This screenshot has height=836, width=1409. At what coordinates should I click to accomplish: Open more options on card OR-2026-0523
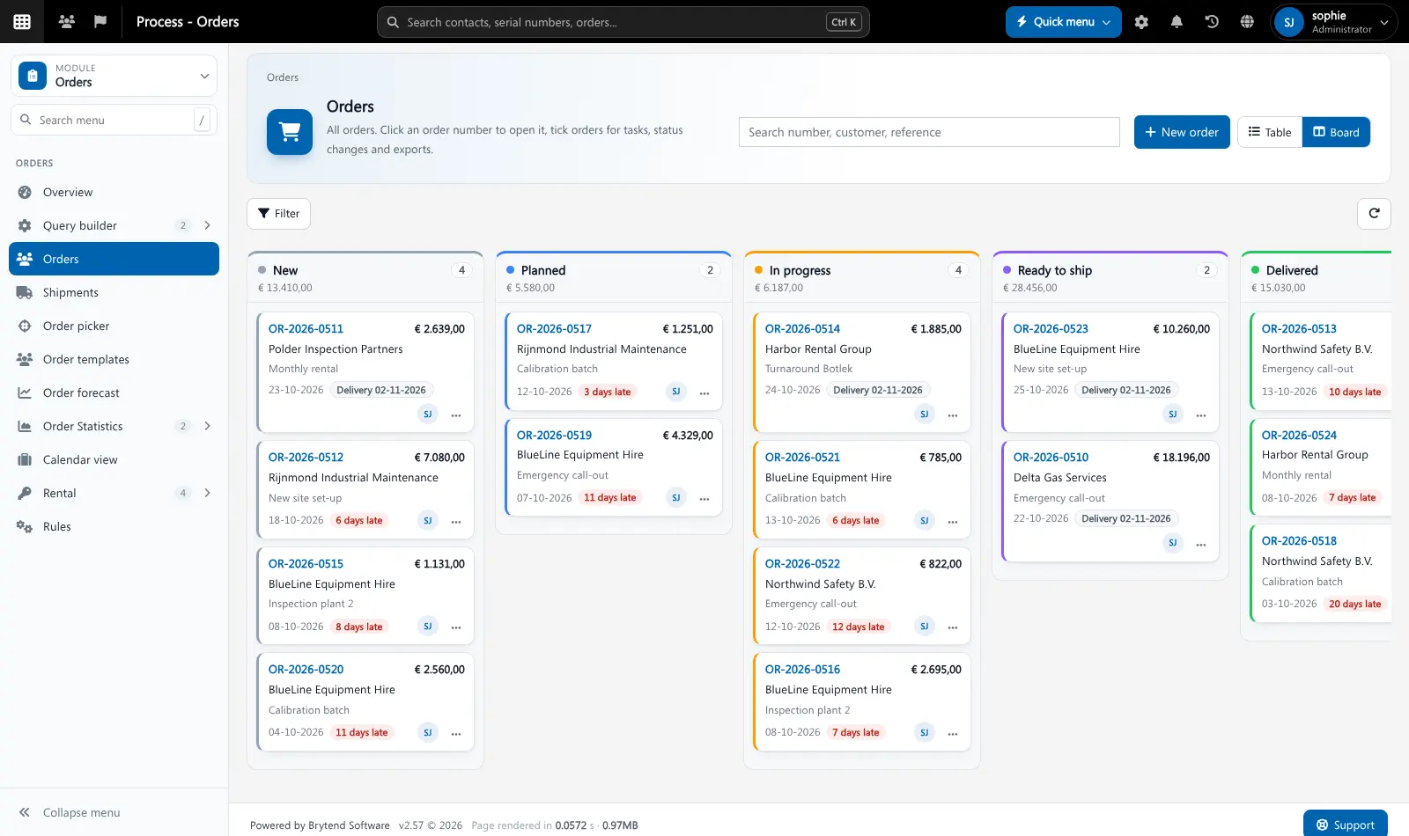pos(1201,414)
